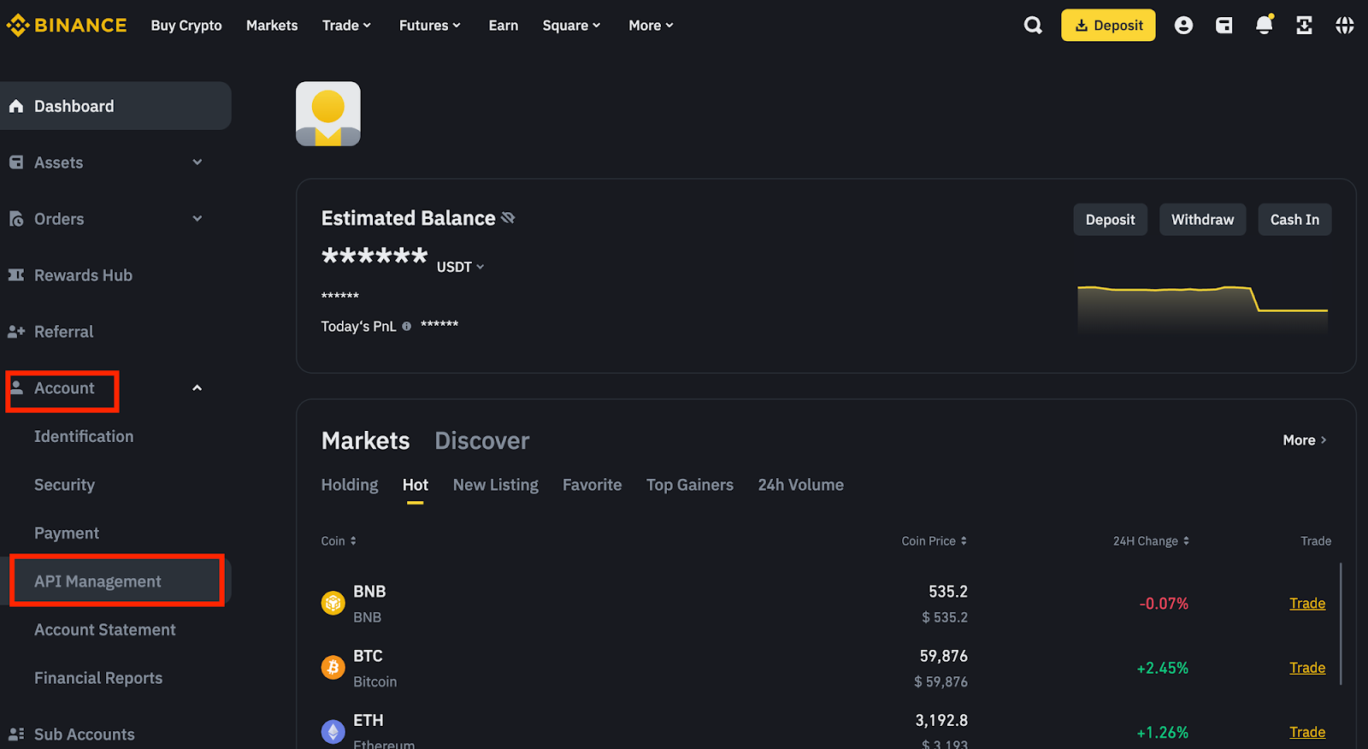Sort the table by Coin Price
1368x749 pixels.
(x=934, y=541)
